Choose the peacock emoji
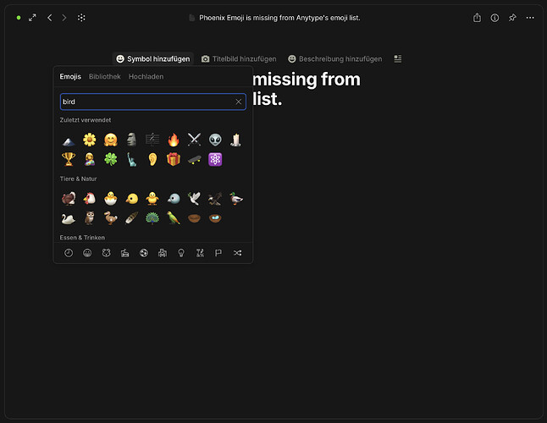 point(152,218)
